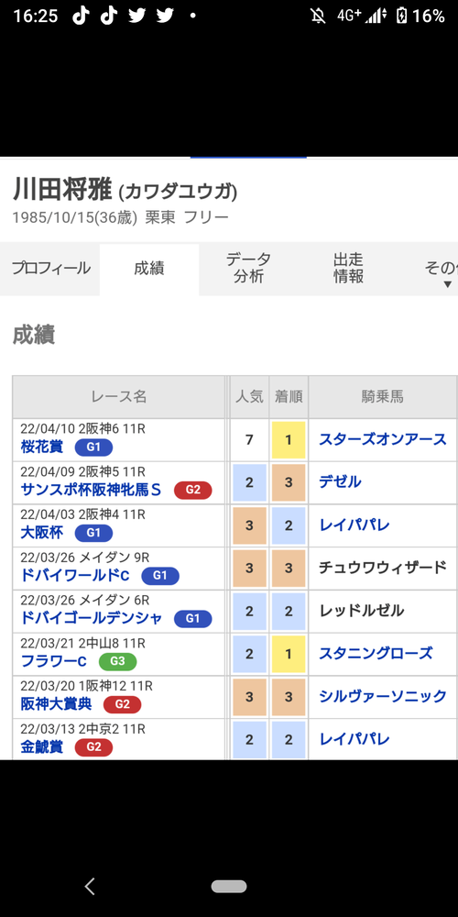Screen dimensions: 458x917
Task: Tap the Android back navigation arrow
Action: coord(90,886)
